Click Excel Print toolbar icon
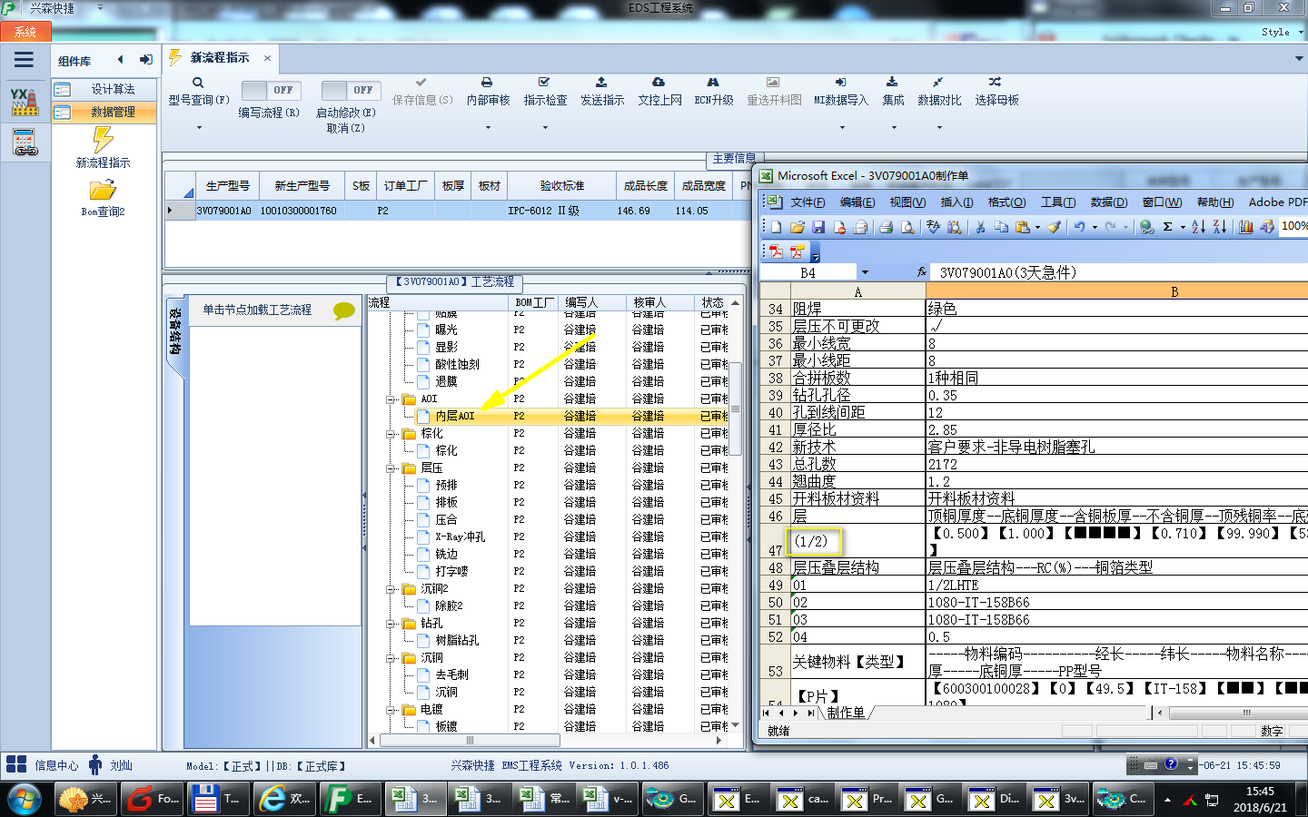This screenshot has height=817, width=1308. pyautogui.click(x=886, y=227)
